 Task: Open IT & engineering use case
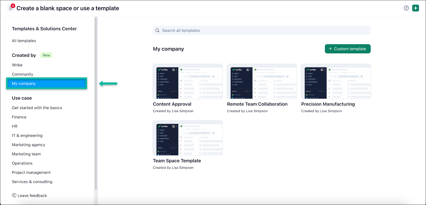click(27, 135)
